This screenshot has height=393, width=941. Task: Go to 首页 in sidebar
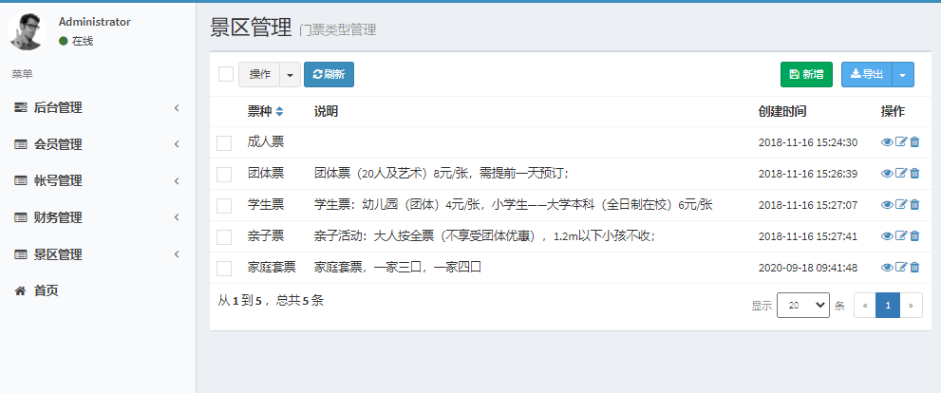coord(46,291)
